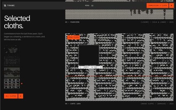Click the arrow square beside Commission a Cloth
Screen dimensions: 176x110
point(171,5)
